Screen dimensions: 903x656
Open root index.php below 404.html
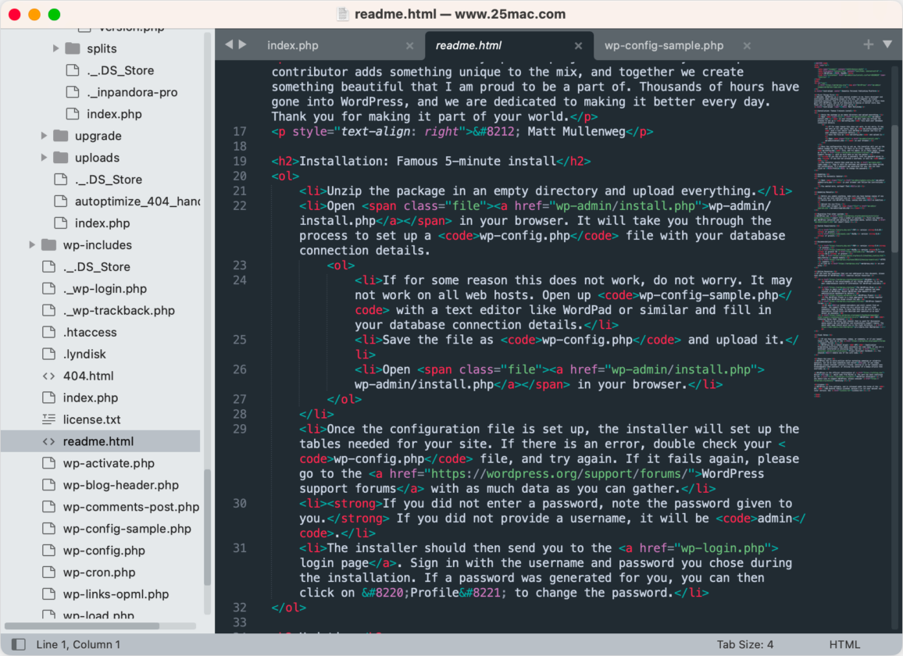click(x=91, y=398)
